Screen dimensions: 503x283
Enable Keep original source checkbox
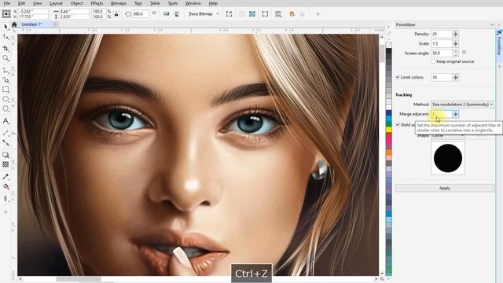click(x=433, y=61)
